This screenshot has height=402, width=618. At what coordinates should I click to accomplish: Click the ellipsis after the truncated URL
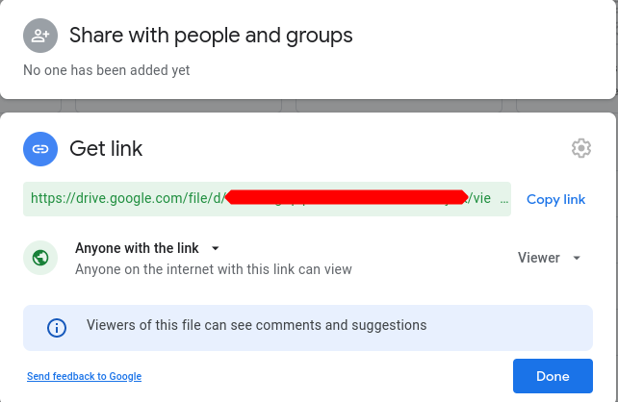[x=504, y=199]
